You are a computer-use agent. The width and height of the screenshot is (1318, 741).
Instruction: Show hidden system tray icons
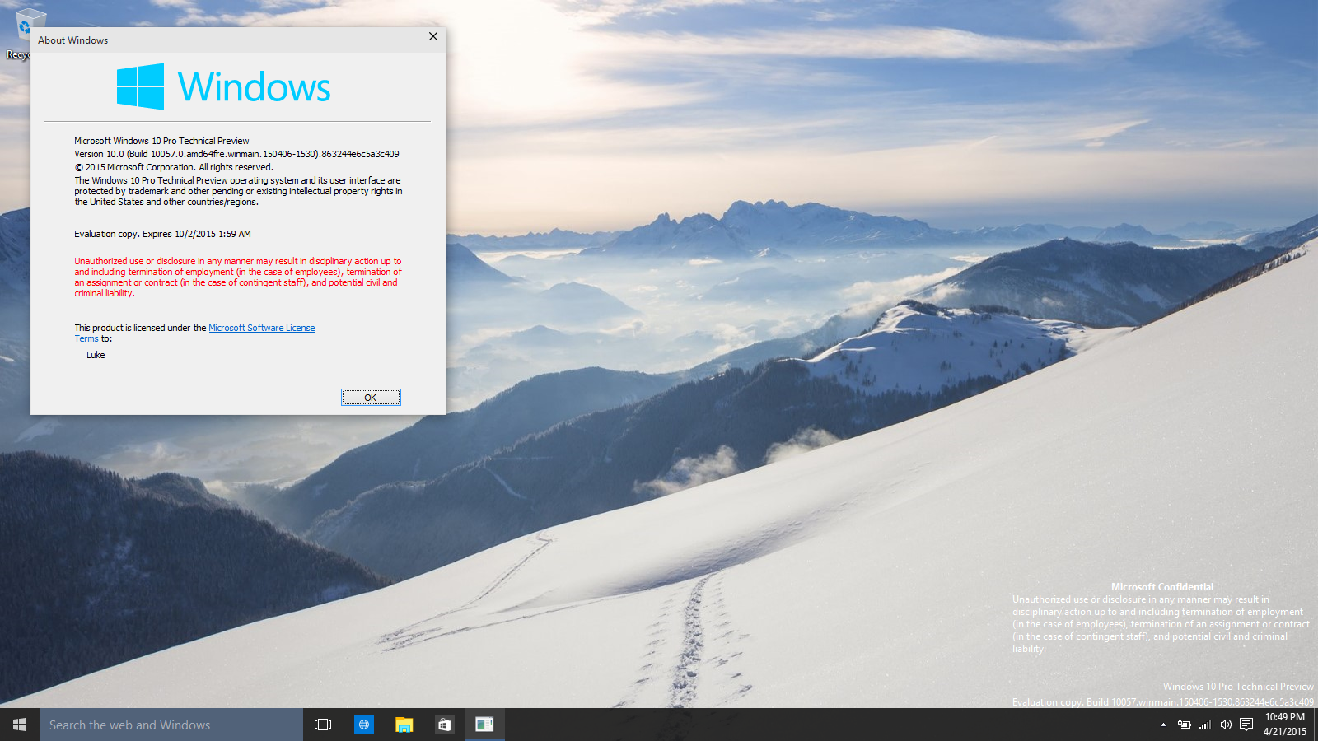(1163, 725)
